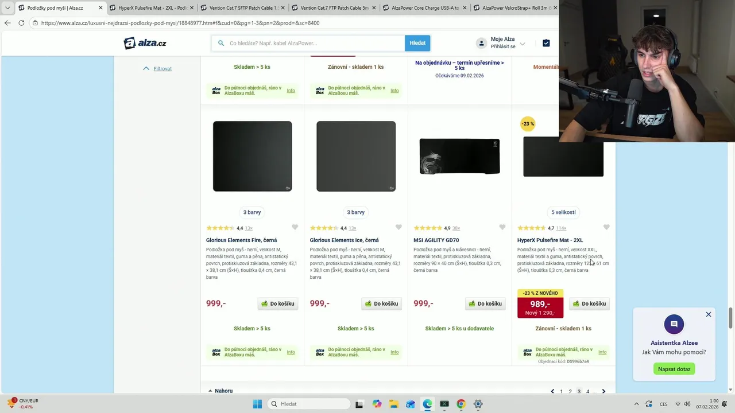Open the 38x reviews link for MSI
Screen dimensions: 735x413
[456, 228]
